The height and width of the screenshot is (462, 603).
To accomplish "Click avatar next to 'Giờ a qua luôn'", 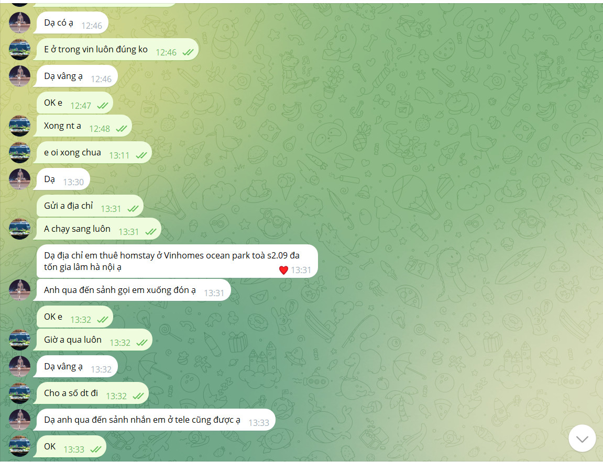I will click(x=19, y=340).
